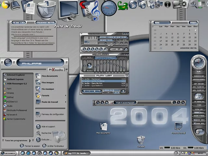Click the green gecko icon in the dock
208x156 pixels.
[x=123, y=6]
